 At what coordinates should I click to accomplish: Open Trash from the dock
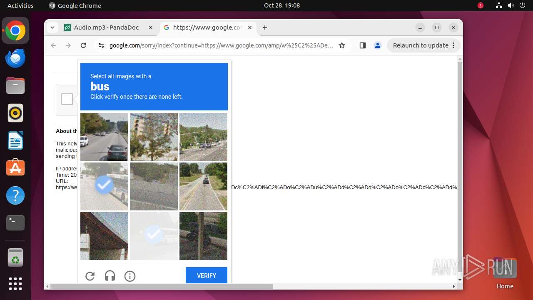[15, 258]
